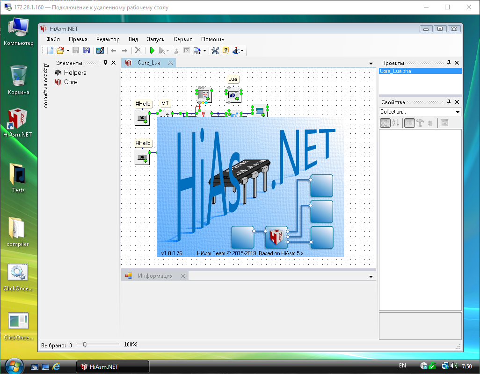
Task: Toggle pin on the Элементы panel
Action: pyautogui.click(x=105, y=63)
